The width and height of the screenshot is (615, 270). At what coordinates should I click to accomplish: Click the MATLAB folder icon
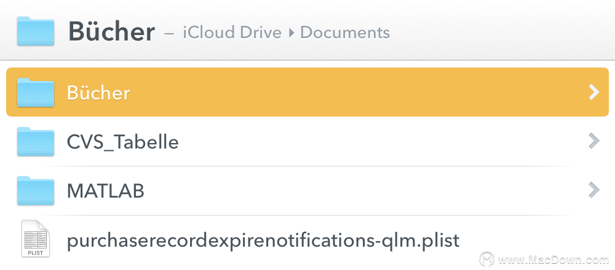point(36,191)
